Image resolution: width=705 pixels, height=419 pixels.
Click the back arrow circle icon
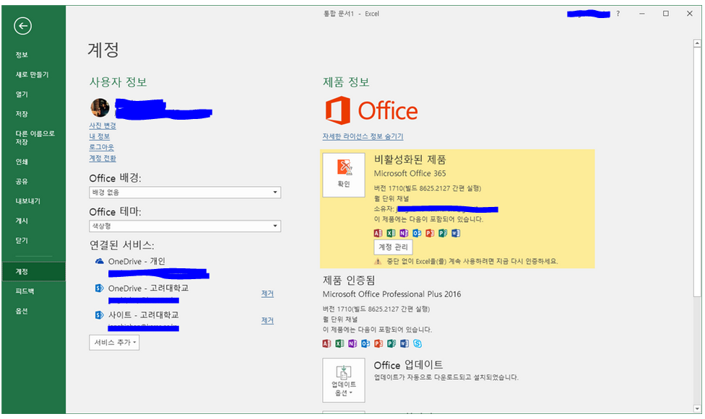point(22,26)
